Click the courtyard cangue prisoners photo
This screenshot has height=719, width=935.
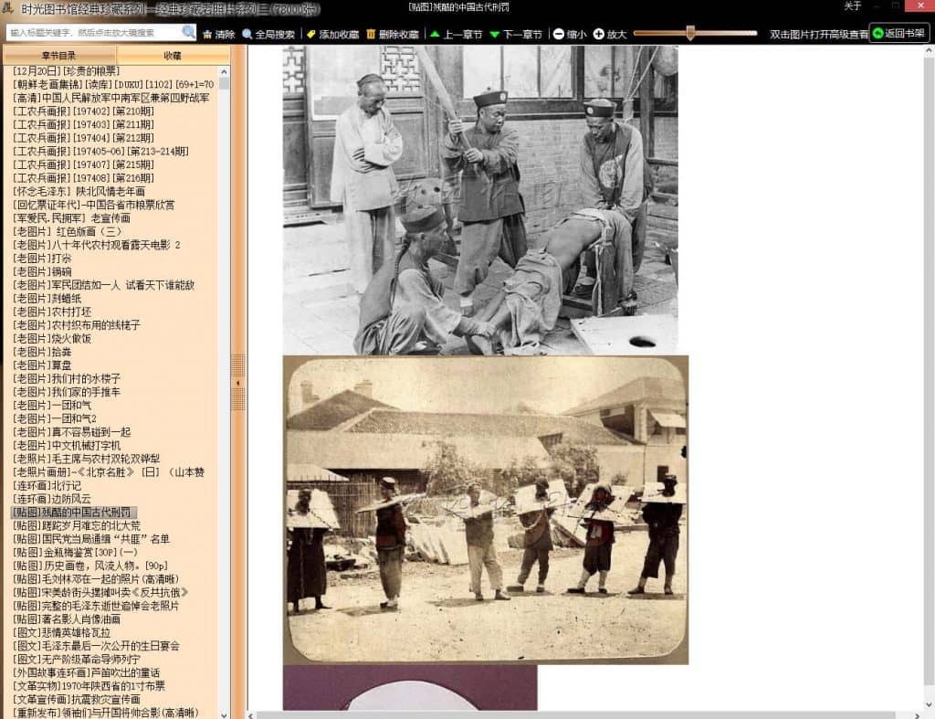pyautogui.click(x=485, y=510)
